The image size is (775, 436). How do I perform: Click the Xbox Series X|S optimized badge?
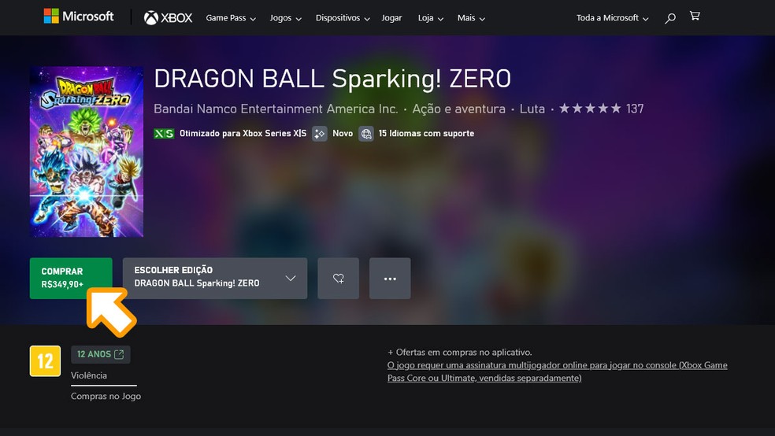click(164, 133)
